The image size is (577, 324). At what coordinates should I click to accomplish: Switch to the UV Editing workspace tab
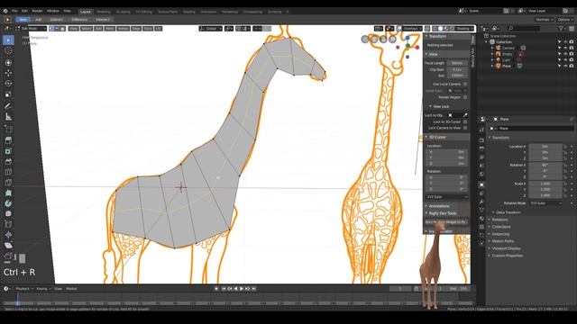[144, 12]
